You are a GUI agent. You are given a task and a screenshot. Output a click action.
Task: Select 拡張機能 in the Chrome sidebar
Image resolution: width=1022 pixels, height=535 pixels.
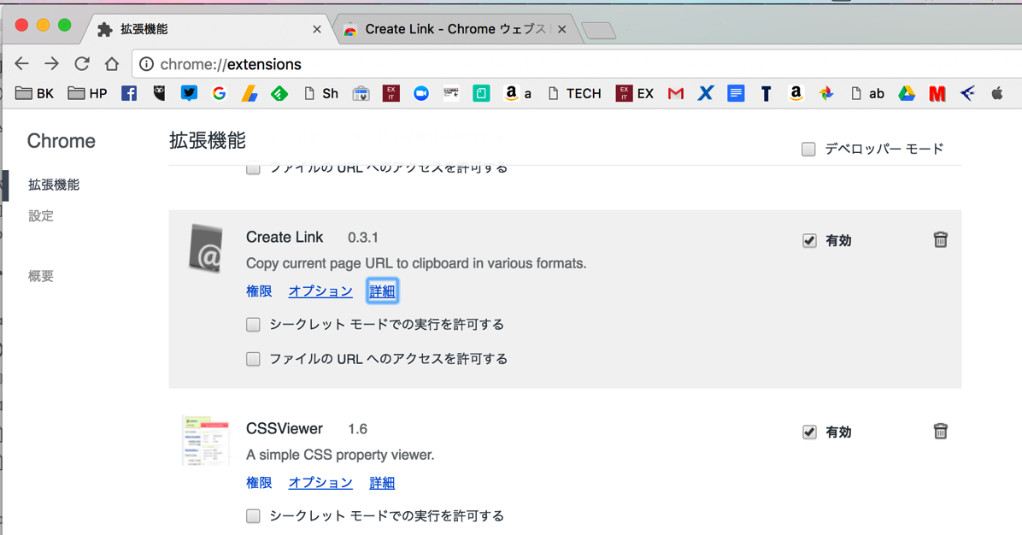tap(54, 185)
